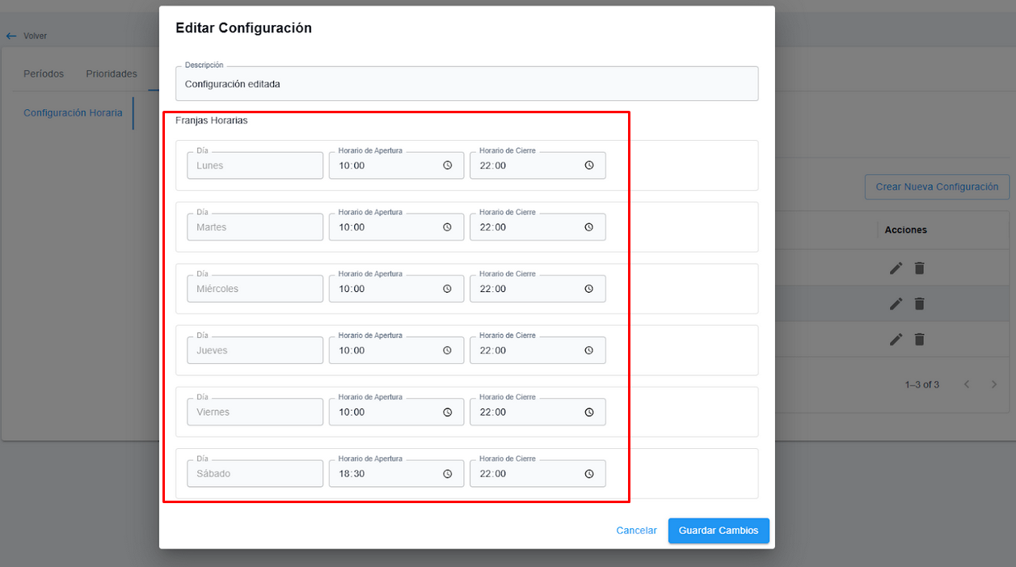Image resolution: width=1016 pixels, height=567 pixels.
Task: Click Martes Horario de Apertura field
Action: (x=396, y=227)
